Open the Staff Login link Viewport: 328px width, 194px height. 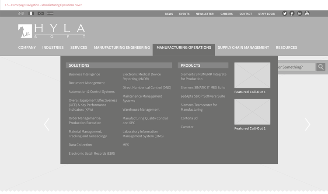(x=267, y=14)
